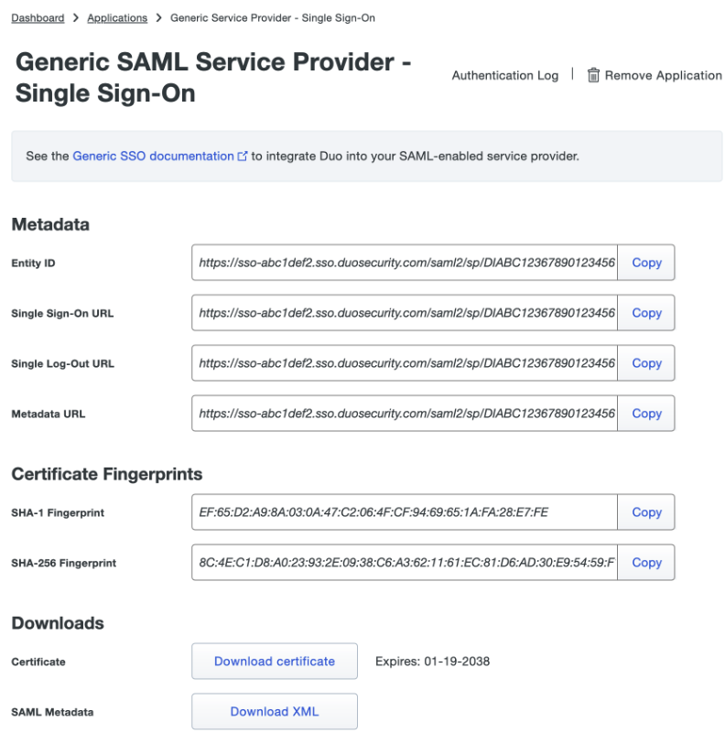Copy the Single Log-Out URL
Viewport: 725px width, 743px height.
click(x=645, y=363)
